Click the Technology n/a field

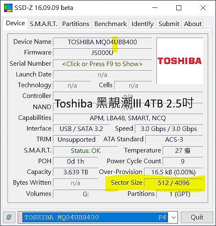(72, 86)
